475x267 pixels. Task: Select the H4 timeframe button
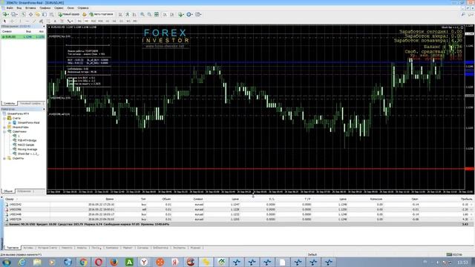pyautogui.click(x=114, y=21)
